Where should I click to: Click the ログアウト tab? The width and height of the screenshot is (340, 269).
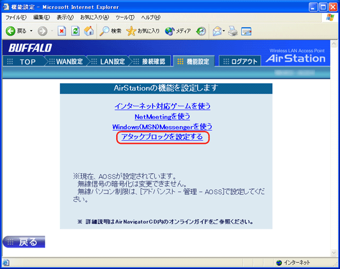click(240, 62)
